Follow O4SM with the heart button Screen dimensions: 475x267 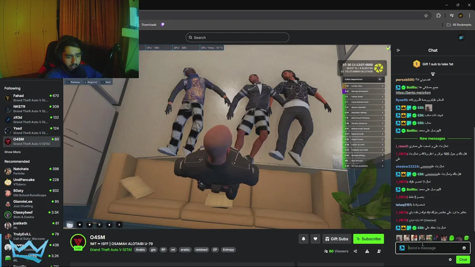(315, 239)
